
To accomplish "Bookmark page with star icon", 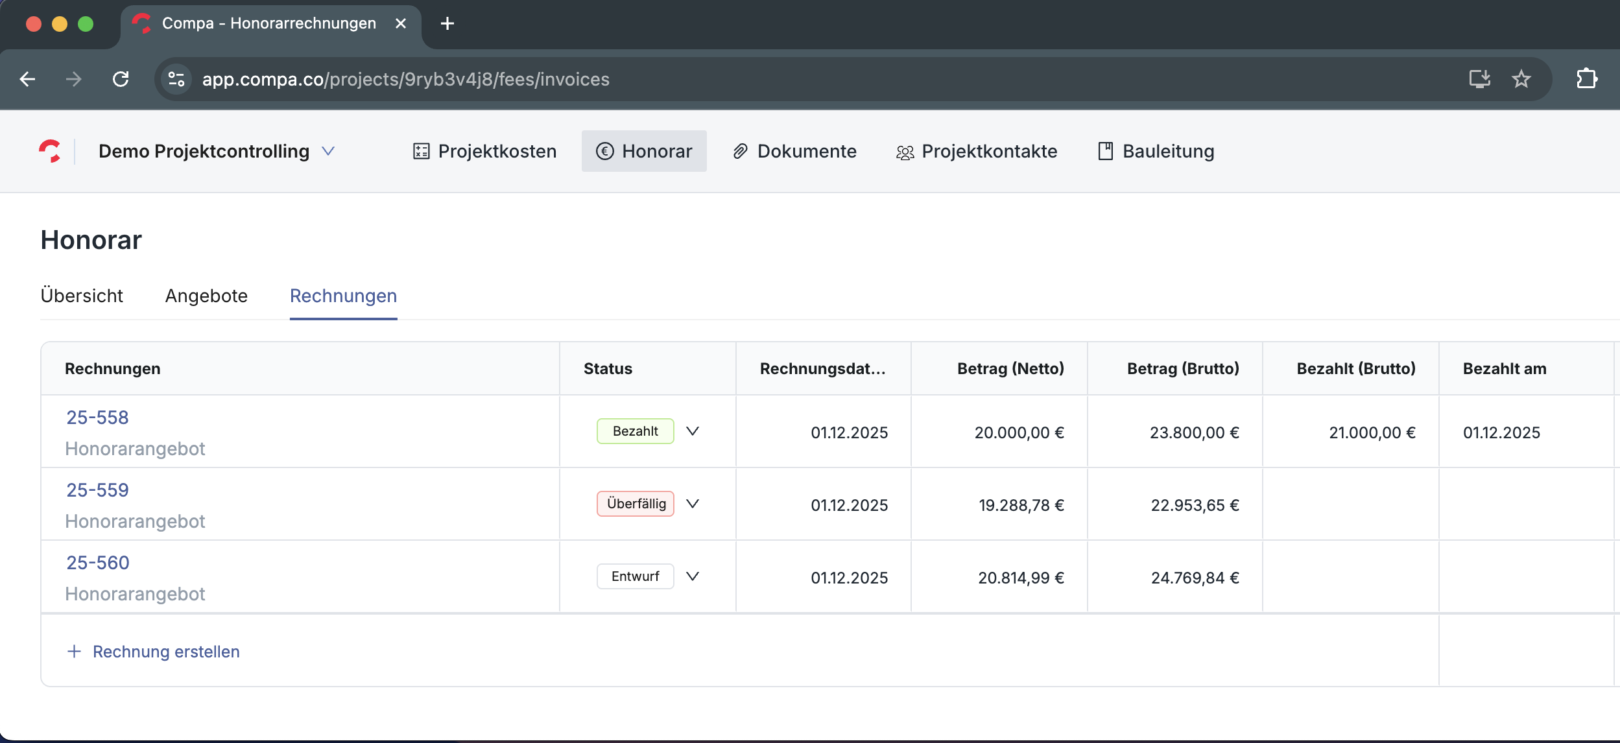I will click(1521, 79).
